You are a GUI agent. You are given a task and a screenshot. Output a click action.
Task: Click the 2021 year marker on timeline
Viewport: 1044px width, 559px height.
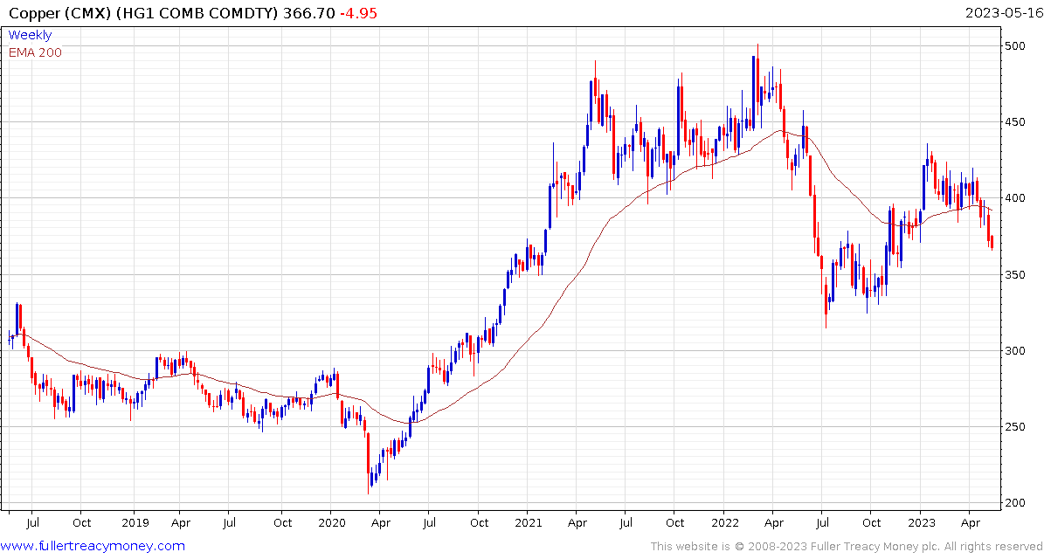[x=527, y=522]
